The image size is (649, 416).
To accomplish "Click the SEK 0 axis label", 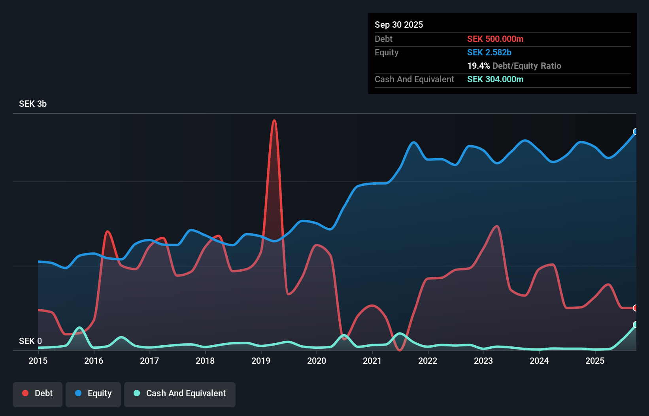I will tap(30, 341).
